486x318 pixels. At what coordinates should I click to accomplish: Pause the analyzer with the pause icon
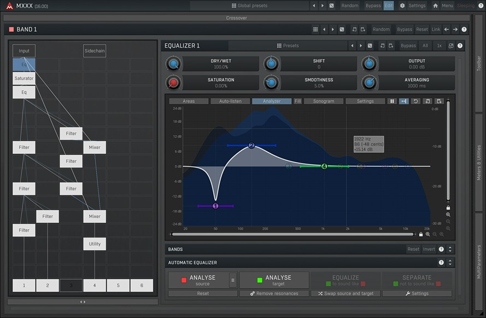(x=391, y=101)
